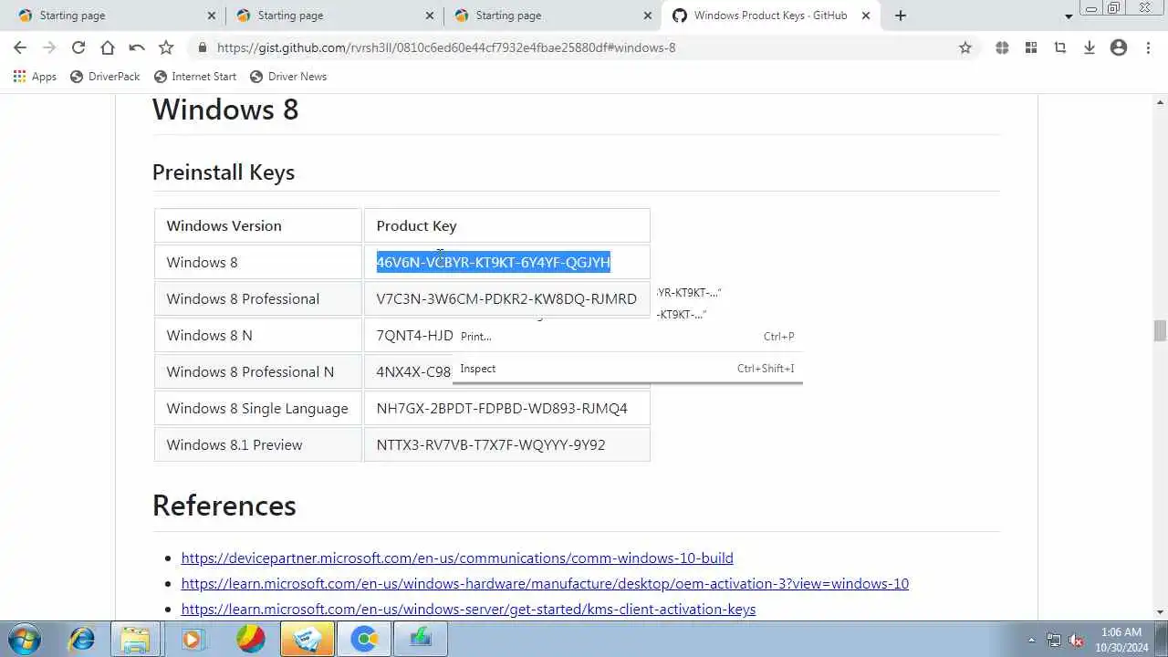The image size is (1168, 657).
Task: Click the Windows 8 Single Language key
Action: [x=502, y=408]
